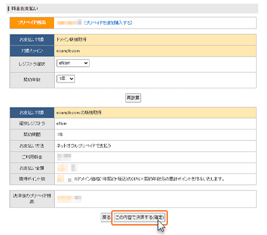Click the 決済後のプリペイド残高 label
Image resolution: width=267 pixels, height=235 pixels.
click(32, 199)
